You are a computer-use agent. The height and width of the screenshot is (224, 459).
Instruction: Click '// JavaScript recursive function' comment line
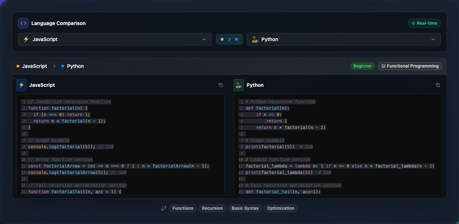70,102
